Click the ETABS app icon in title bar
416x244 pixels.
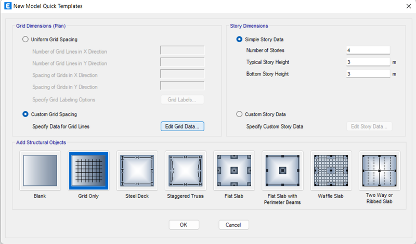point(8,6)
